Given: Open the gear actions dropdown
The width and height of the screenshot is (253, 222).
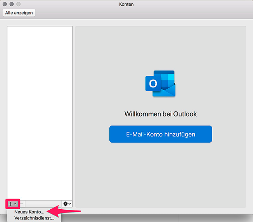Looking at the screenshot, I should 67,204.
